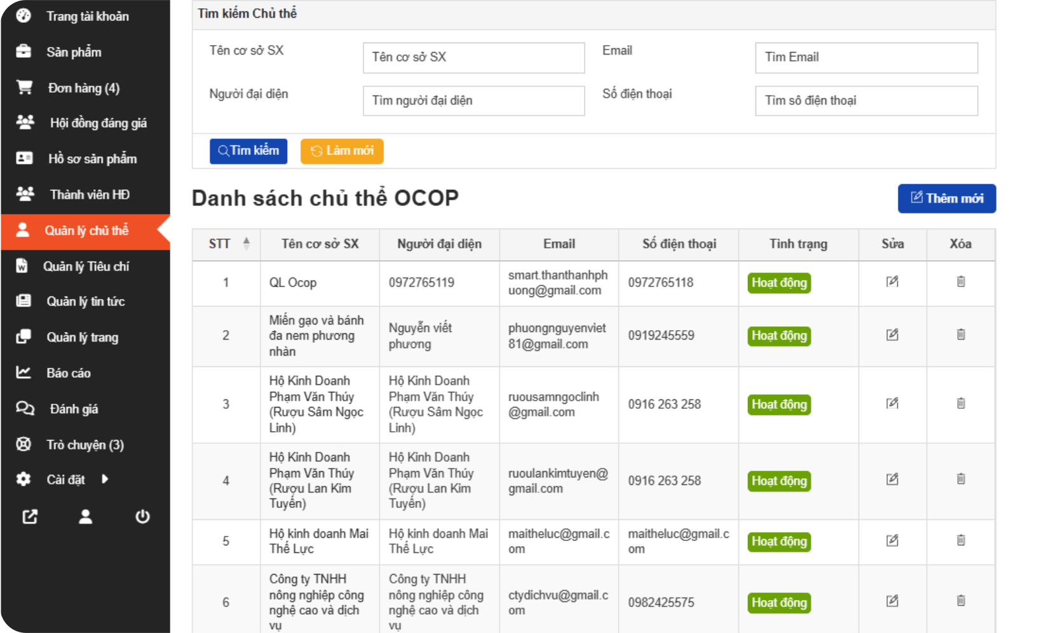Click the edit icon for Mai Thế Lực row
This screenshot has width=1044, height=633.
[x=892, y=540]
